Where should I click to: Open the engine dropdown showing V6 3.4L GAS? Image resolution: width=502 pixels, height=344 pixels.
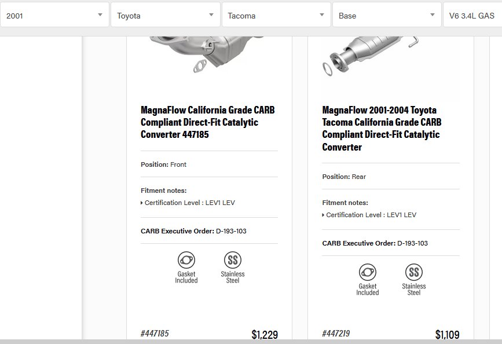(472, 15)
